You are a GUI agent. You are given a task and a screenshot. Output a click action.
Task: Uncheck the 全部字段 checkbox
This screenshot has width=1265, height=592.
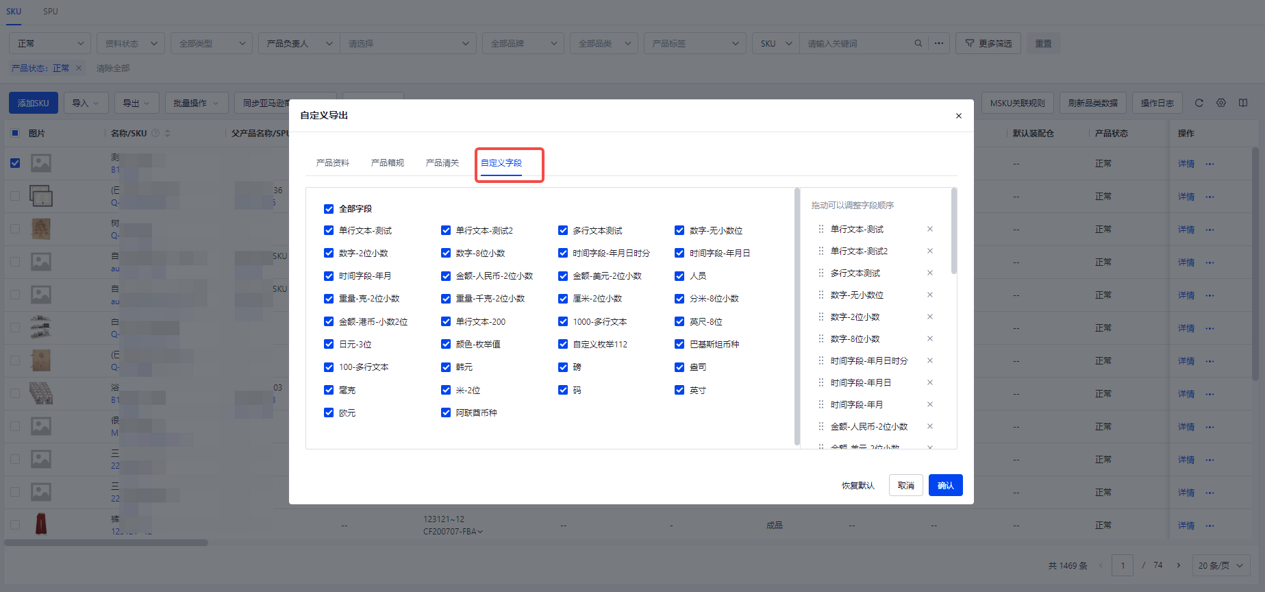[x=329, y=209]
